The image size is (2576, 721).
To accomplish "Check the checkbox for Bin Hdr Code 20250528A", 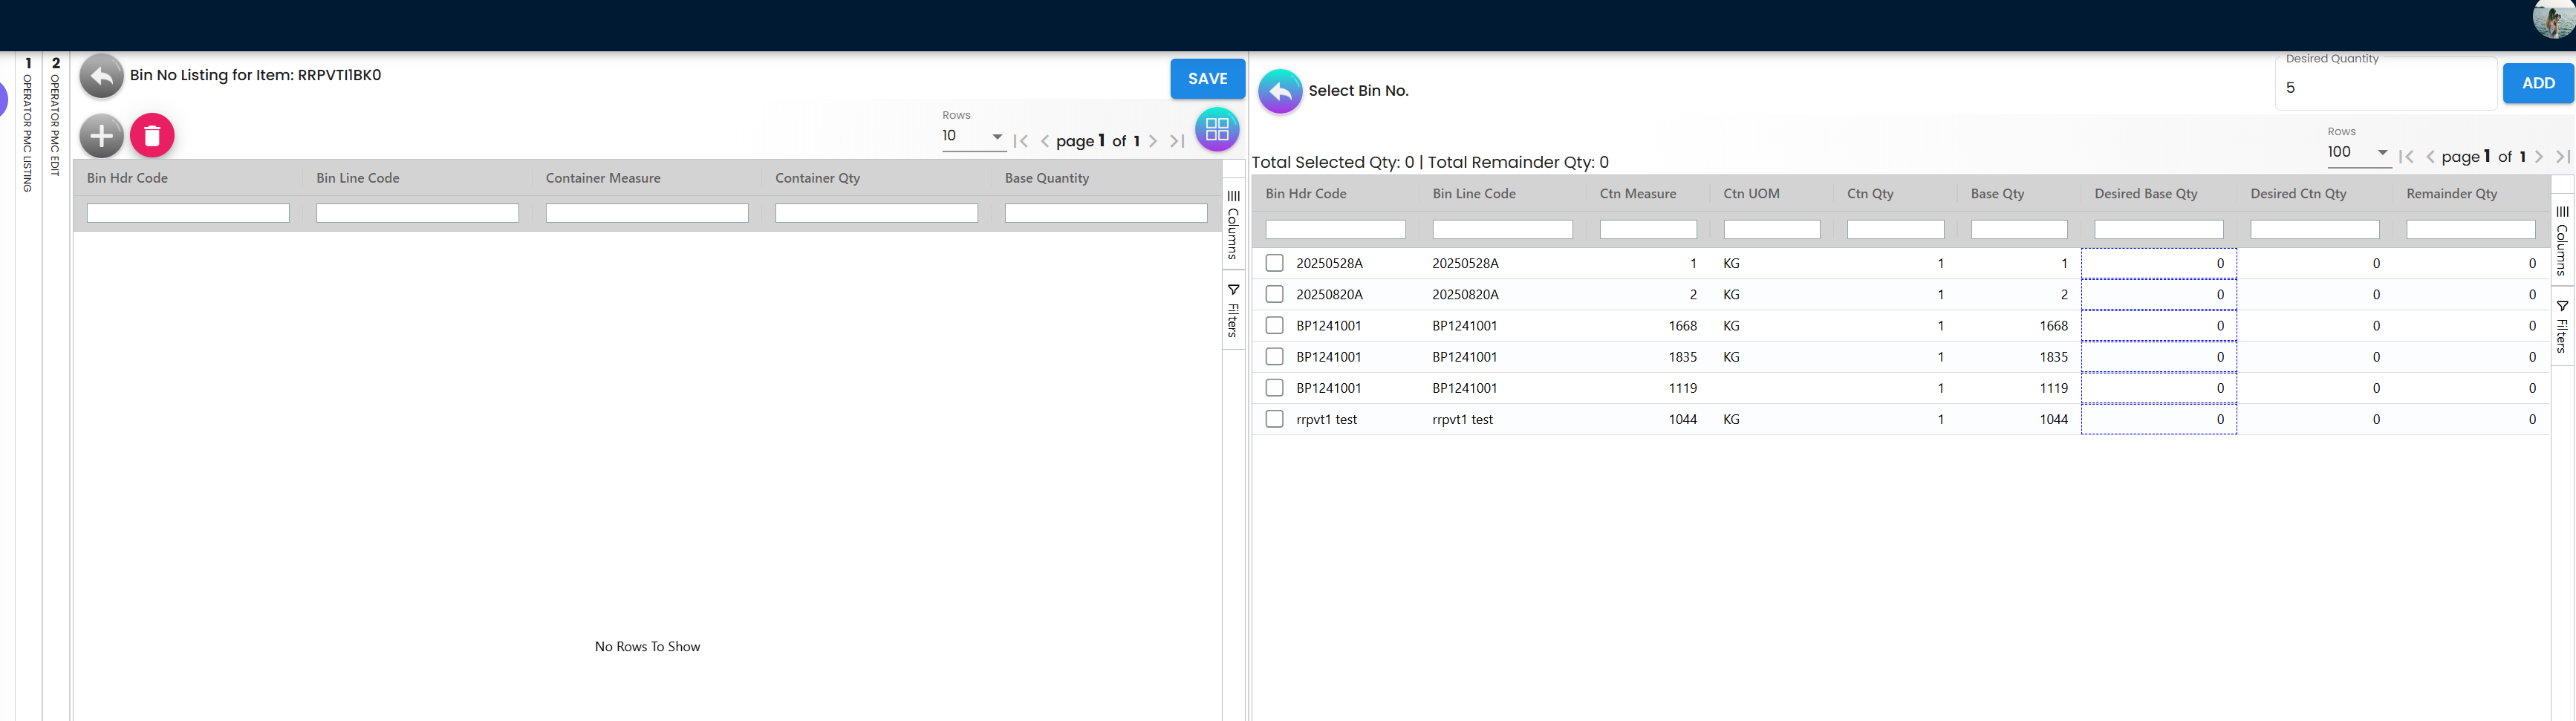I will (1274, 263).
